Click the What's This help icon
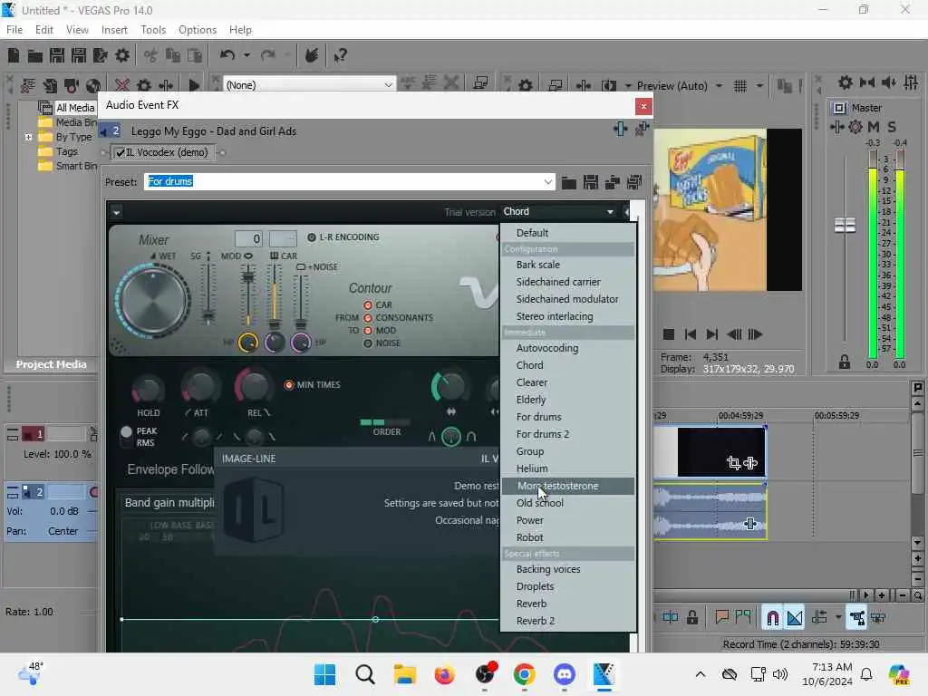The width and height of the screenshot is (928, 696). (x=341, y=55)
